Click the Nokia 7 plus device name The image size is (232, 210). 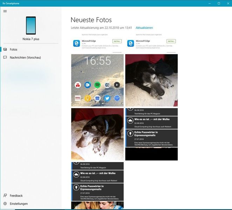[x=31, y=39]
